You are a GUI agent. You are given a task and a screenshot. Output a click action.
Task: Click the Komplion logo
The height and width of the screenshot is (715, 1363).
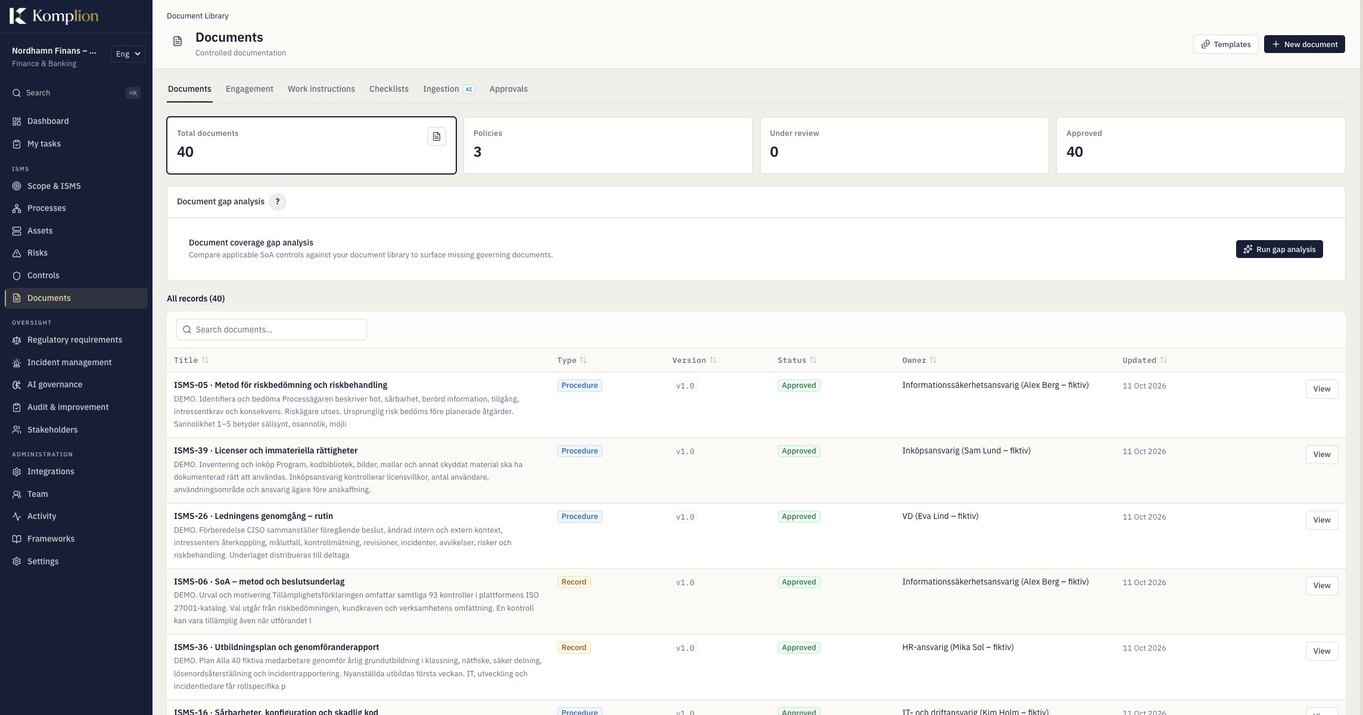coord(54,16)
